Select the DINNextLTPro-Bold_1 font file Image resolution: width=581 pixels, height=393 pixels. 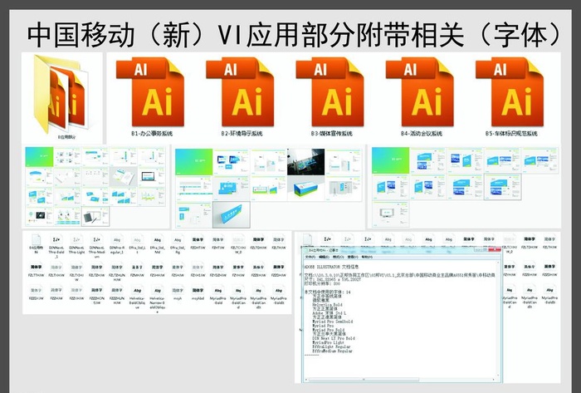pyautogui.click(x=56, y=245)
